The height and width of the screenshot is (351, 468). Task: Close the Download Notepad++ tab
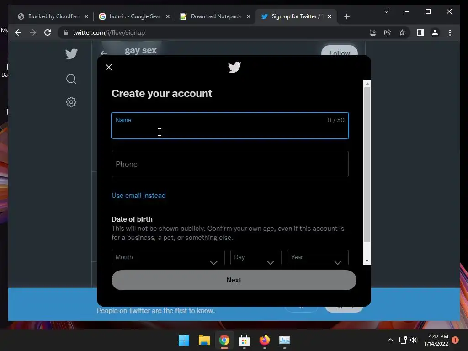coord(248,16)
